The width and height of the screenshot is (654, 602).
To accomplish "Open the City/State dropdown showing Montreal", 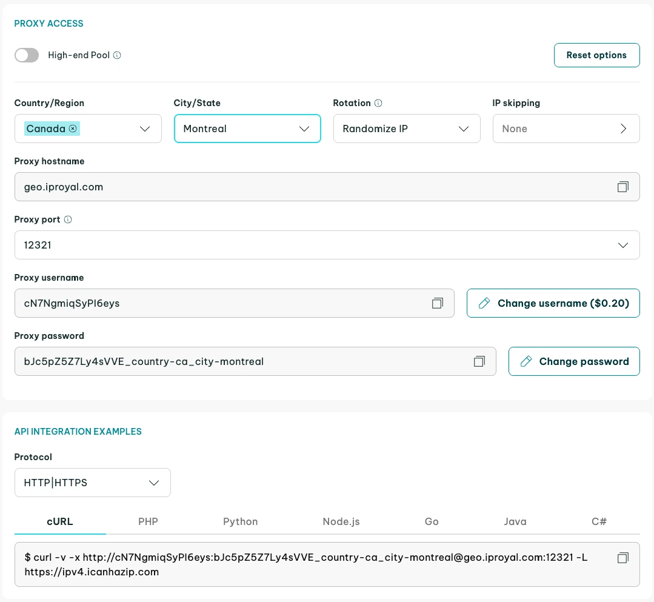I will tap(247, 129).
